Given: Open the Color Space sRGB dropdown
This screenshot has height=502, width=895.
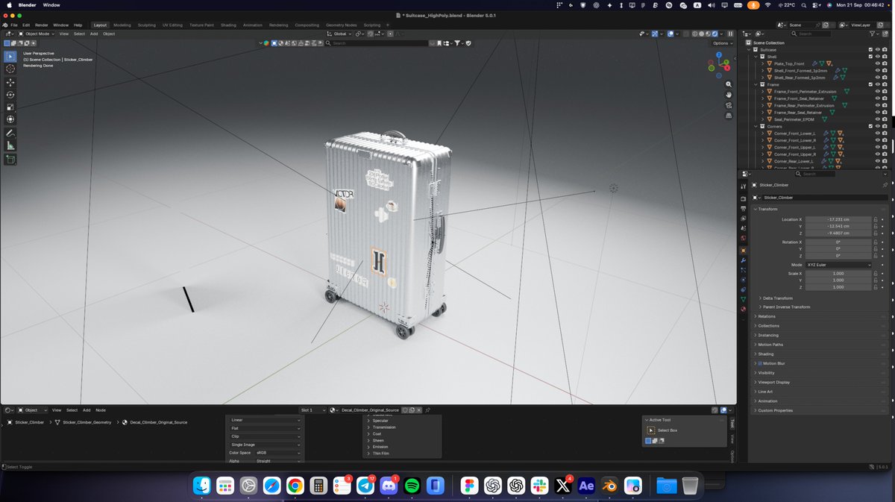Looking at the screenshot, I should tap(278, 453).
